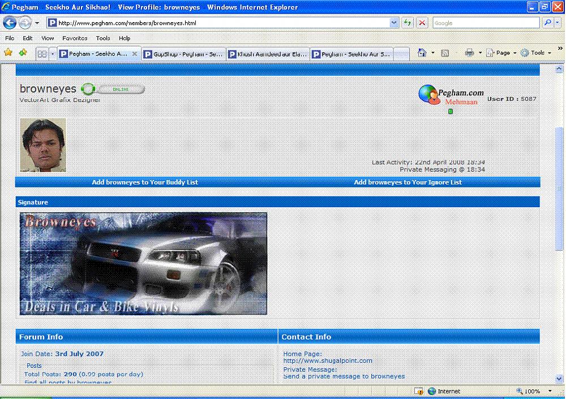The width and height of the screenshot is (566, 399).
Task: Click the search magnifier icon
Action: pyautogui.click(x=547, y=23)
